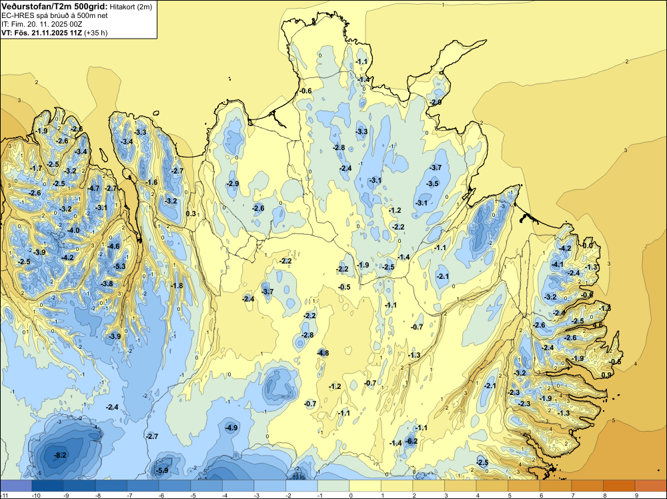Click the -6.2 temperature label
The image size is (667, 499).
(412, 441)
